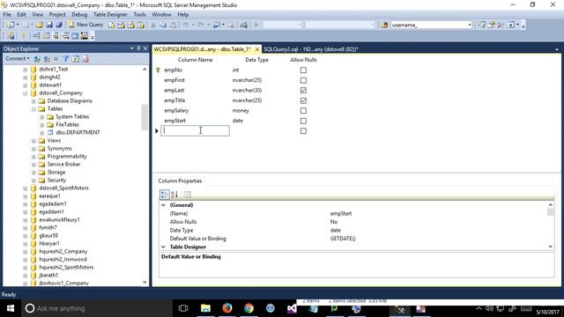Screen dimensions: 564x317
Task: Click the Disconnect icon in Object Explorer
Action: click(x=47, y=59)
